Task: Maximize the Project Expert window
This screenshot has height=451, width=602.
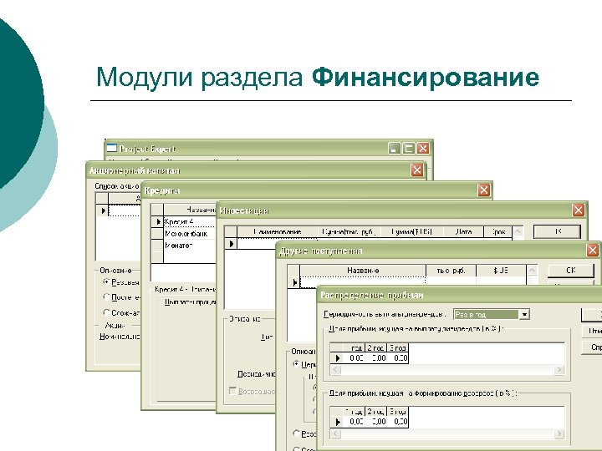Action: 409,149
